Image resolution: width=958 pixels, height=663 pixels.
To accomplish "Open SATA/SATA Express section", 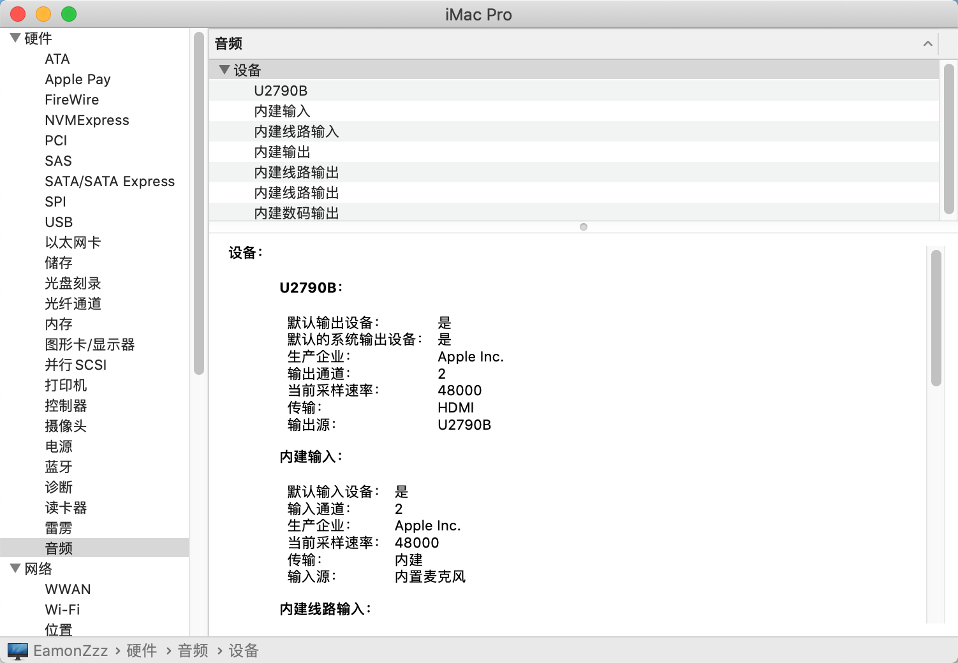I will tap(110, 181).
